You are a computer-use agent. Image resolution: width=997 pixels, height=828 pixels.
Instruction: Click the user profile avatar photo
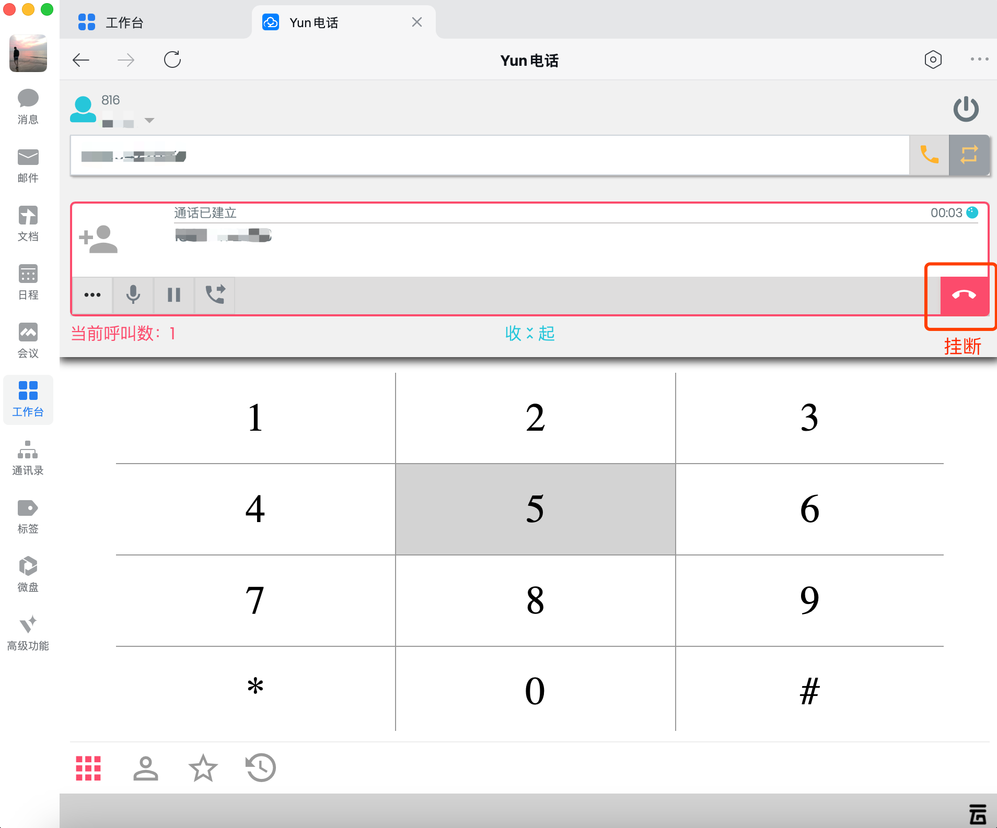click(x=28, y=53)
